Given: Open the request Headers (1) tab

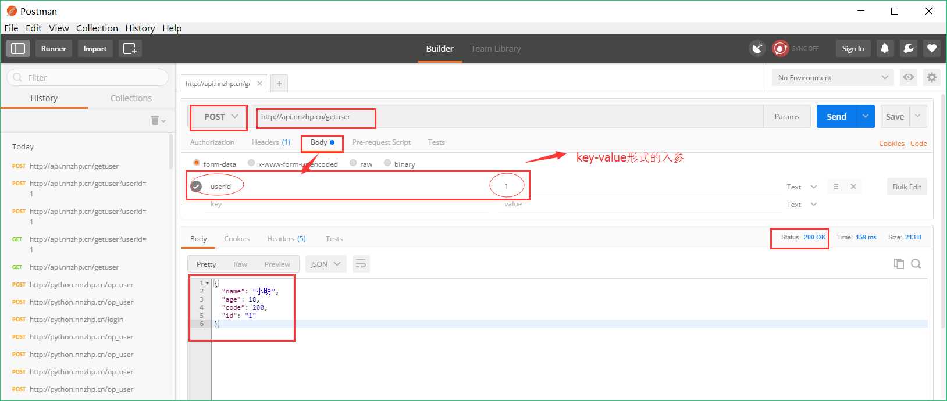Looking at the screenshot, I should [271, 142].
